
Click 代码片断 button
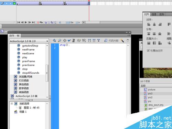pos(111,40)
